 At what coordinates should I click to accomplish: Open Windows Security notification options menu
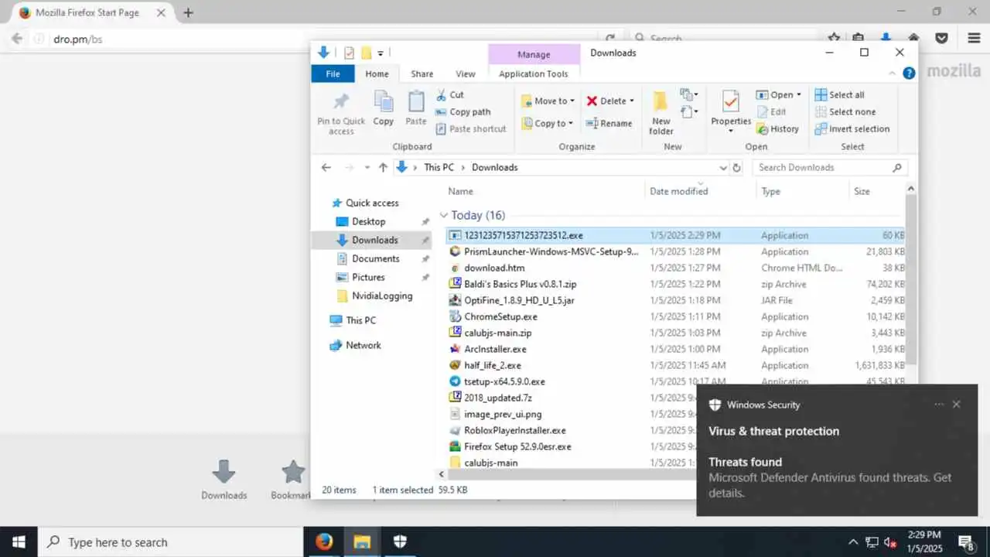pyautogui.click(x=939, y=405)
